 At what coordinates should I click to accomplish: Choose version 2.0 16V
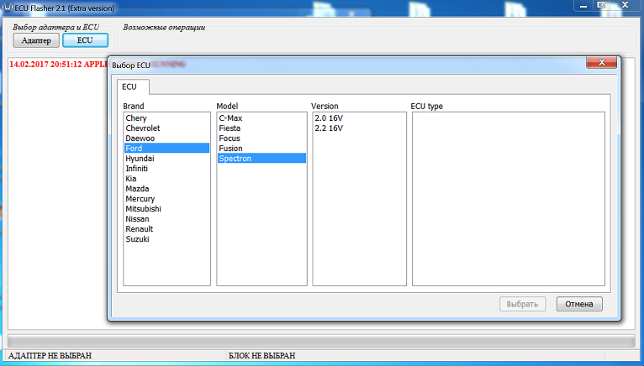[359, 118]
